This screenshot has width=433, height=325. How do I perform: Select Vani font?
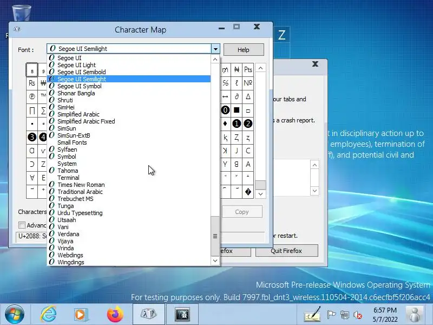(129, 227)
